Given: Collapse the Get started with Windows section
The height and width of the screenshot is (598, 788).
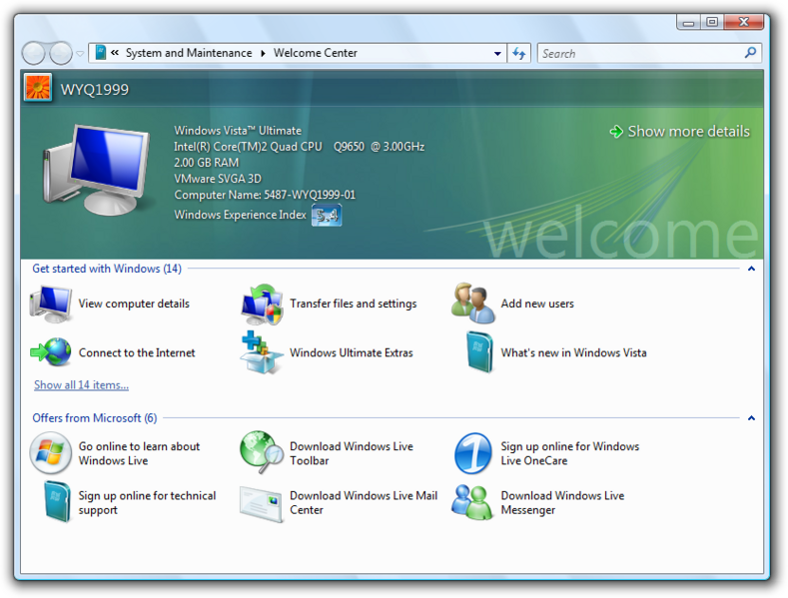Looking at the screenshot, I should pyautogui.click(x=751, y=269).
